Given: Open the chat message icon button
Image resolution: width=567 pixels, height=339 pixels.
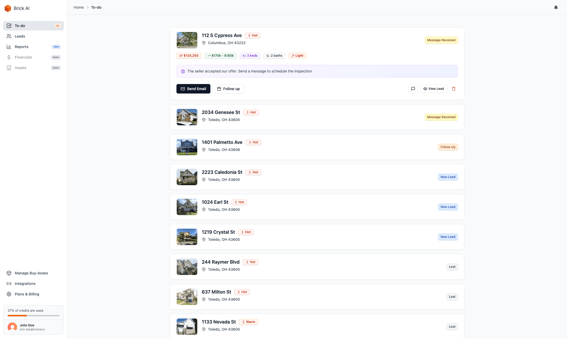Looking at the screenshot, I should point(413,89).
